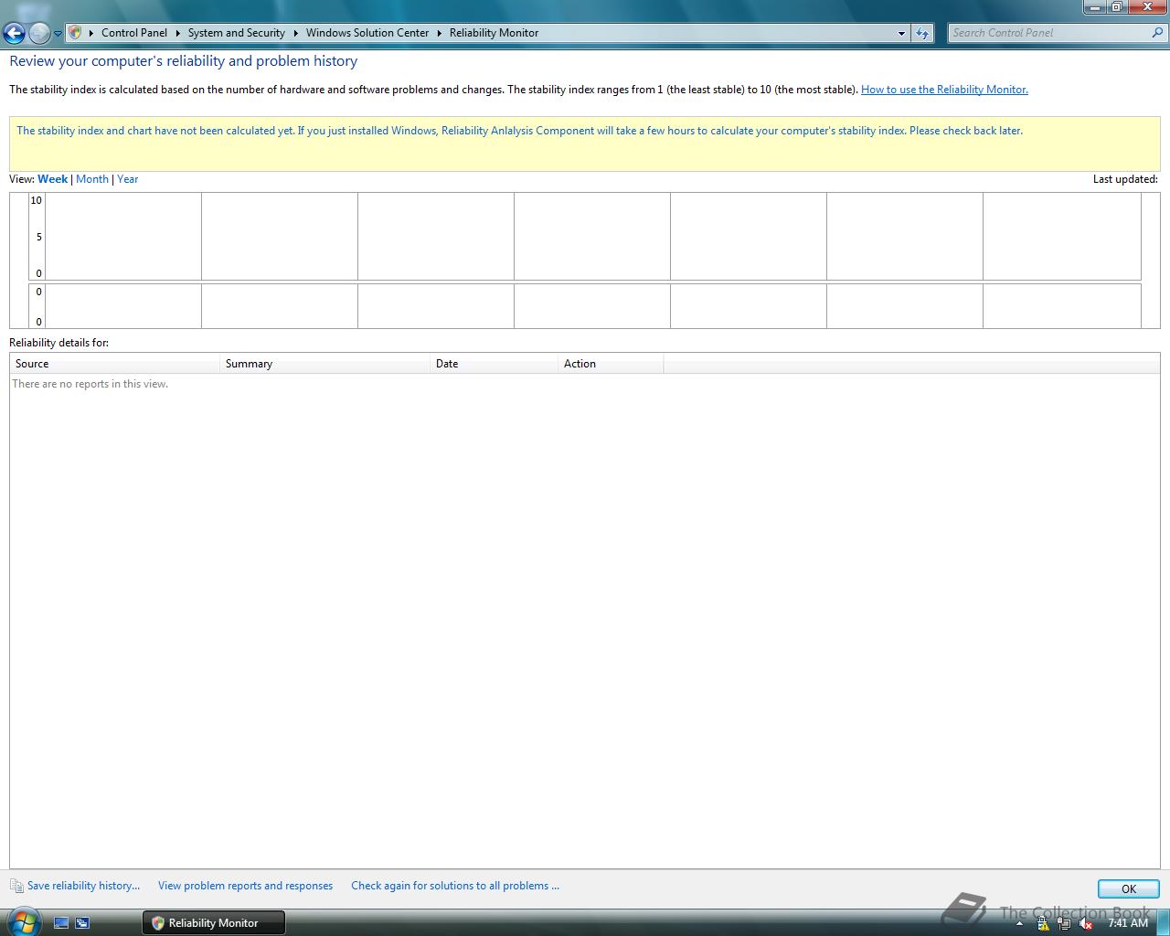The width and height of the screenshot is (1170, 936).
Task: Open the address bar history dropdown
Action: pyautogui.click(x=901, y=33)
